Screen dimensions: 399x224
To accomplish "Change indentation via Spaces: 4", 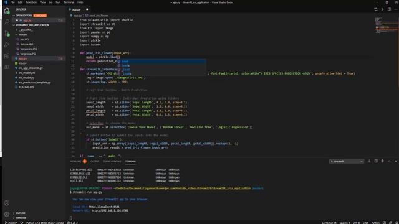I will pyautogui.click(x=345, y=223).
